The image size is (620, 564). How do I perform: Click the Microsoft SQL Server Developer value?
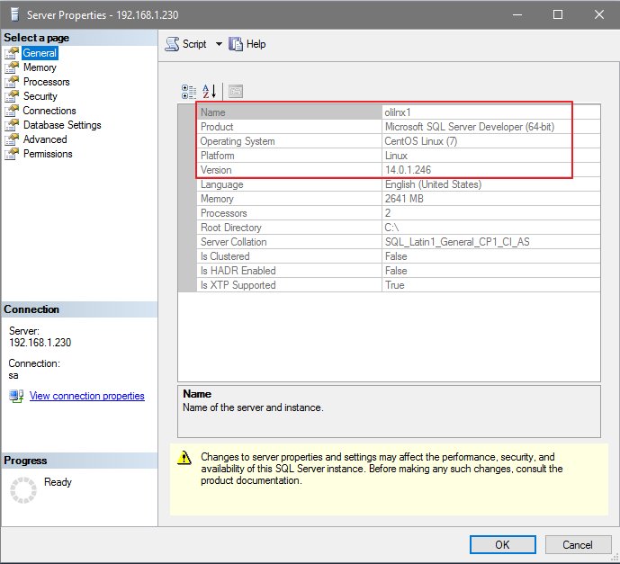pos(470,127)
